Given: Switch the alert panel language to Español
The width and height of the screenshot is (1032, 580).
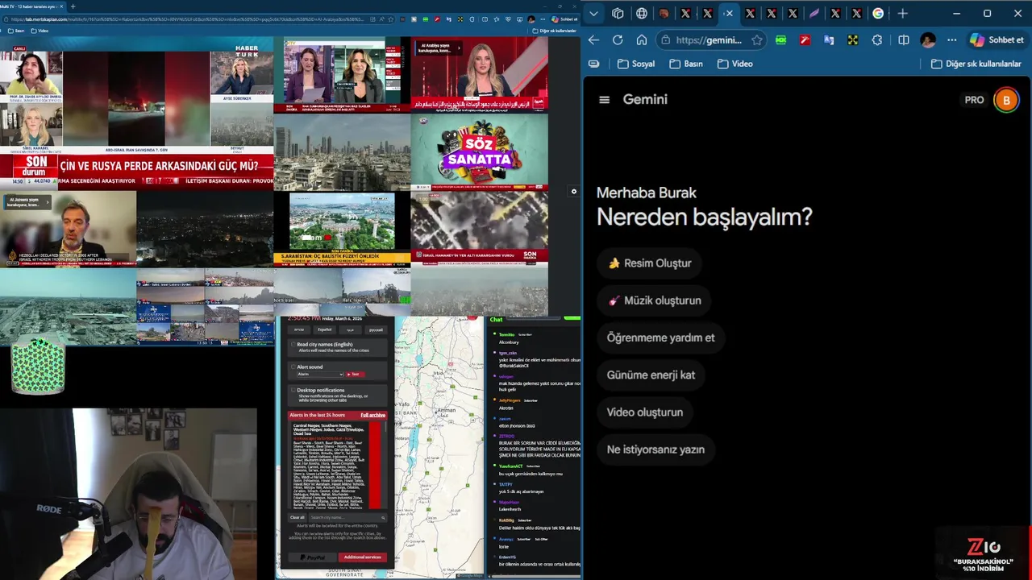Looking at the screenshot, I should (x=324, y=329).
